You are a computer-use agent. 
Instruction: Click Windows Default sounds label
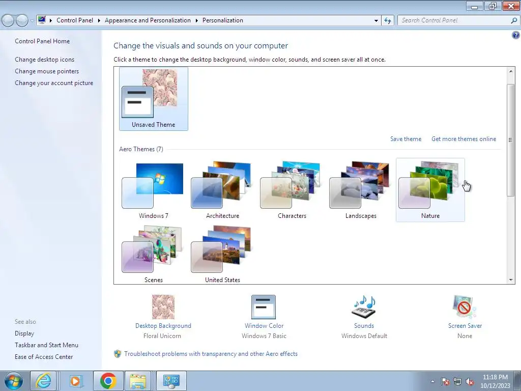pos(364,336)
